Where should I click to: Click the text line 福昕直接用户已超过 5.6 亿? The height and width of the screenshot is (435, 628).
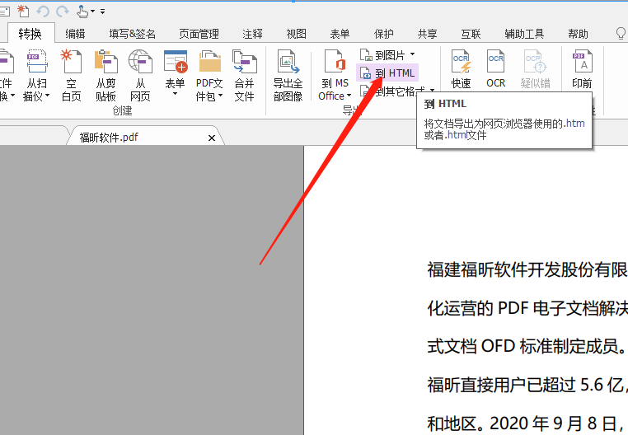(x=527, y=385)
